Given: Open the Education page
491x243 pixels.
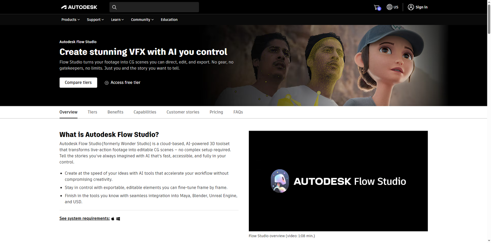Looking at the screenshot, I should (x=169, y=20).
